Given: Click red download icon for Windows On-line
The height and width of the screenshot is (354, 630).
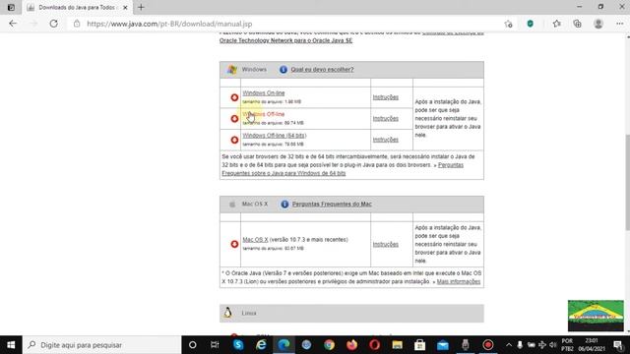Looking at the screenshot, I should point(234,97).
